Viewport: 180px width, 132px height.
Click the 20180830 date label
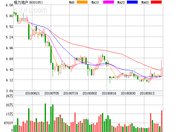coord(128,93)
